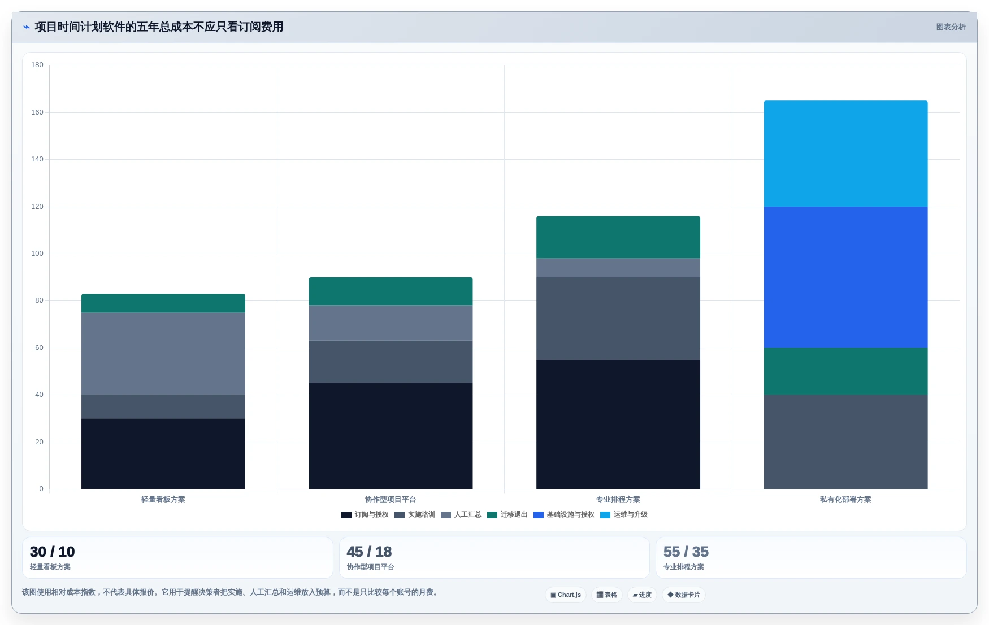This screenshot has height=625, width=989.
Task: Select the 表格 chip
Action: click(607, 595)
